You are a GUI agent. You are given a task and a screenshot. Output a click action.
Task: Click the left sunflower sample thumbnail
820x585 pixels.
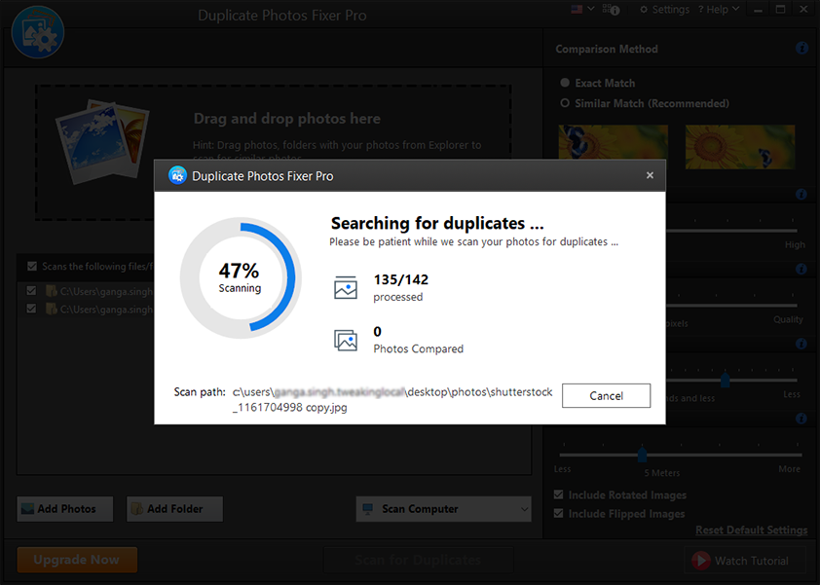click(613, 142)
